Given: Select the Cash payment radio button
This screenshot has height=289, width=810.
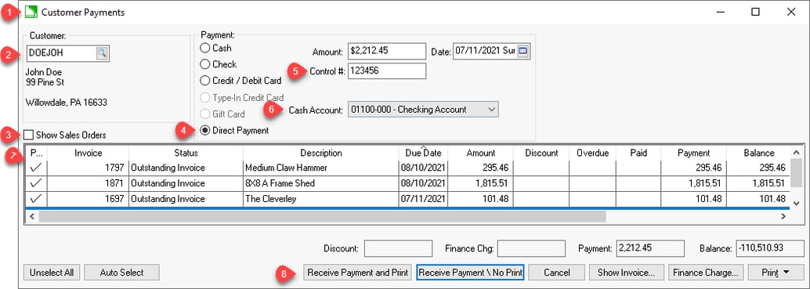Looking at the screenshot, I should point(205,48).
